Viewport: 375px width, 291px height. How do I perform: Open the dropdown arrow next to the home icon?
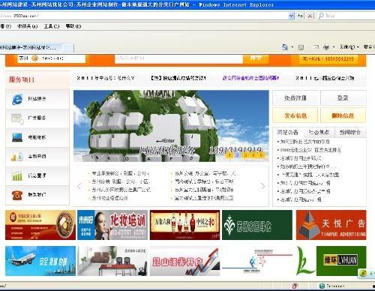[x=292, y=47]
